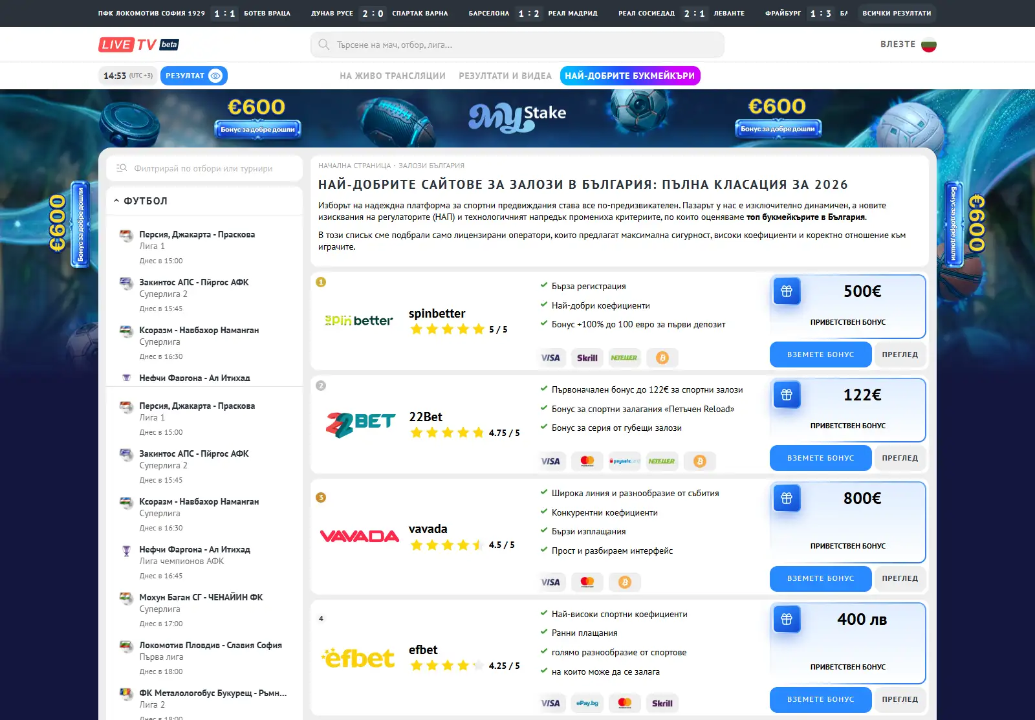
Task: Click the ПРИВЕТСТВЕН БОНУС 800€ card
Action: [848, 522]
